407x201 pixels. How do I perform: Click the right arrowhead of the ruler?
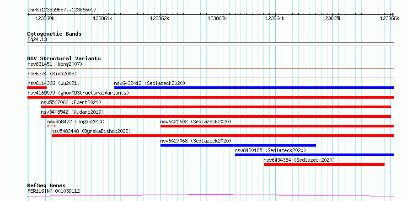pyautogui.click(x=393, y=14)
